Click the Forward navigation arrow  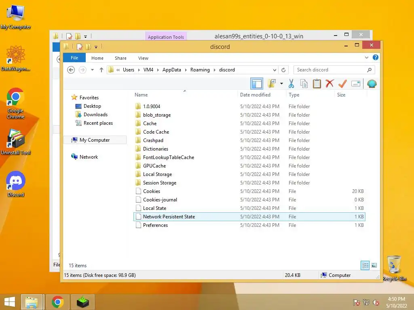[82, 70]
